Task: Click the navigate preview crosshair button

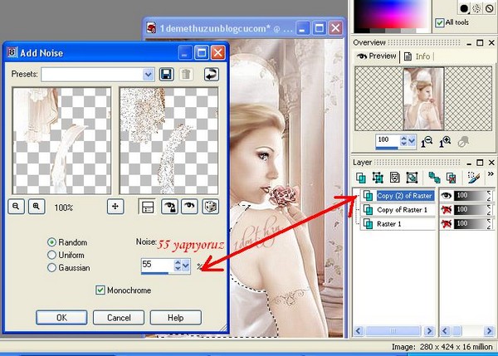Action: point(115,205)
